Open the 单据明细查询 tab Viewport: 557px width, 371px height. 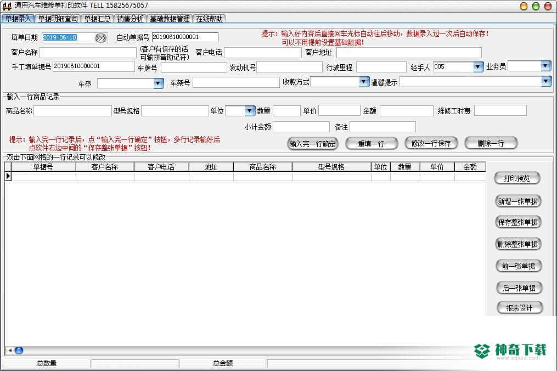pos(58,19)
